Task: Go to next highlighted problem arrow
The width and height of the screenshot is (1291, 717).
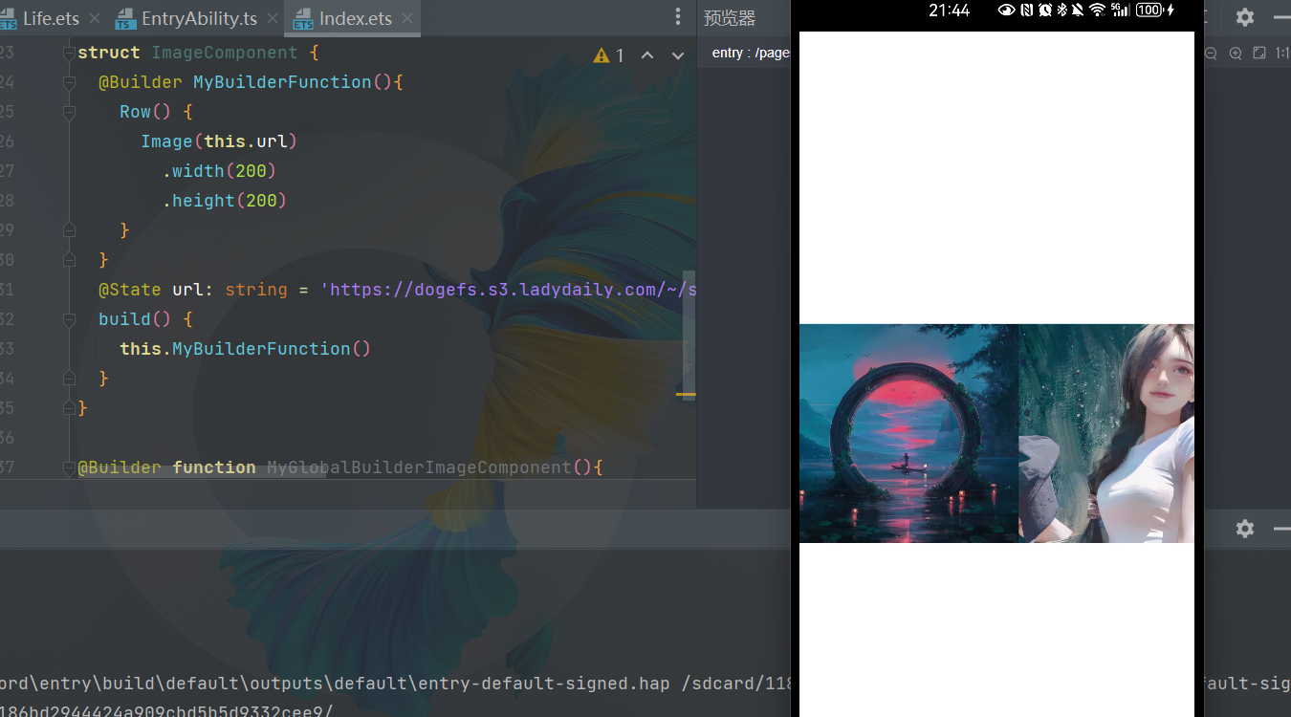Action: [x=678, y=55]
